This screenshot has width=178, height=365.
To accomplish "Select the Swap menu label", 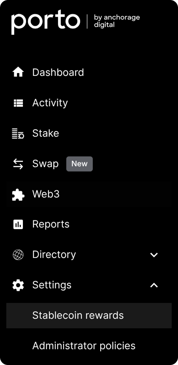I will (x=45, y=164).
